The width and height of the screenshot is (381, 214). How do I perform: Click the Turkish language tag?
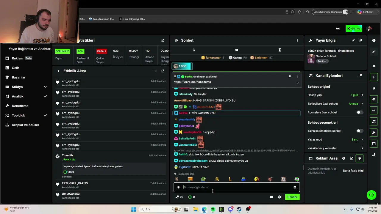[322, 61]
